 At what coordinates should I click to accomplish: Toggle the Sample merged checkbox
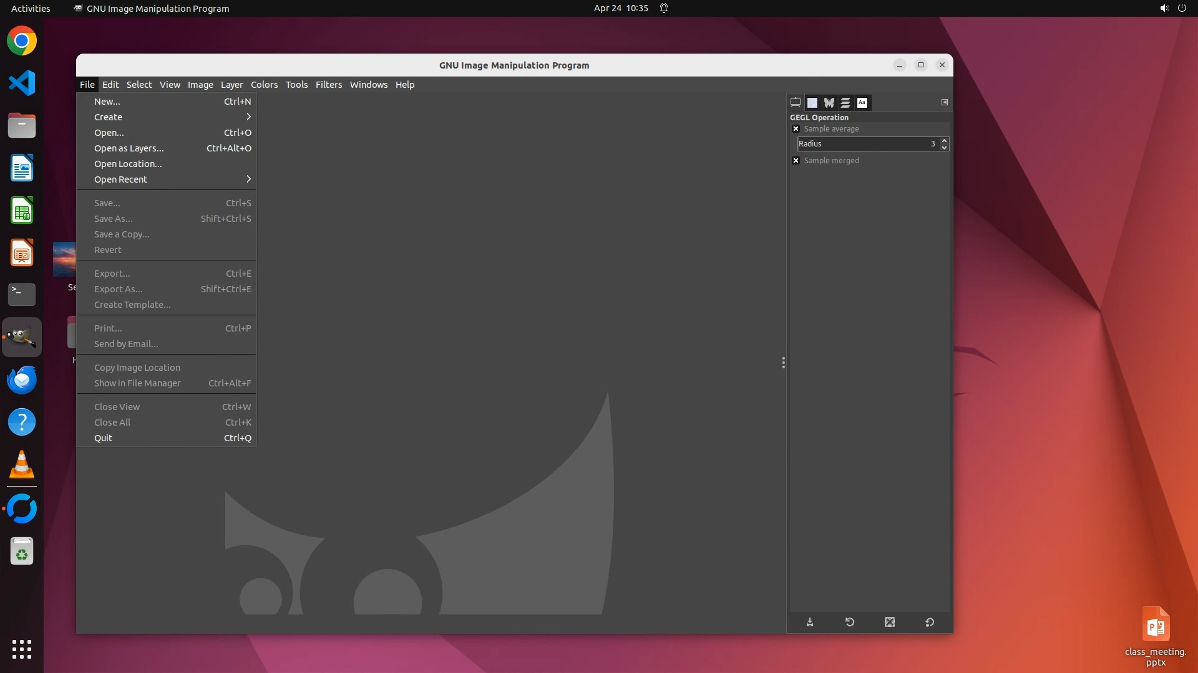click(x=796, y=161)
